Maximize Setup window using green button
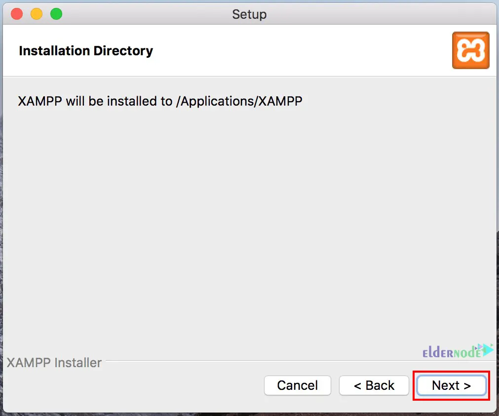499x416 pixels. 56,14
